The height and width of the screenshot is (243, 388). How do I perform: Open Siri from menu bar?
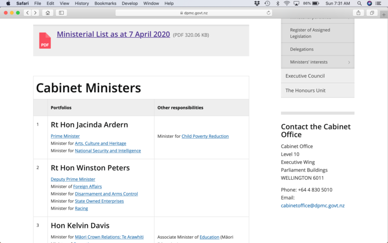point(369,3)
